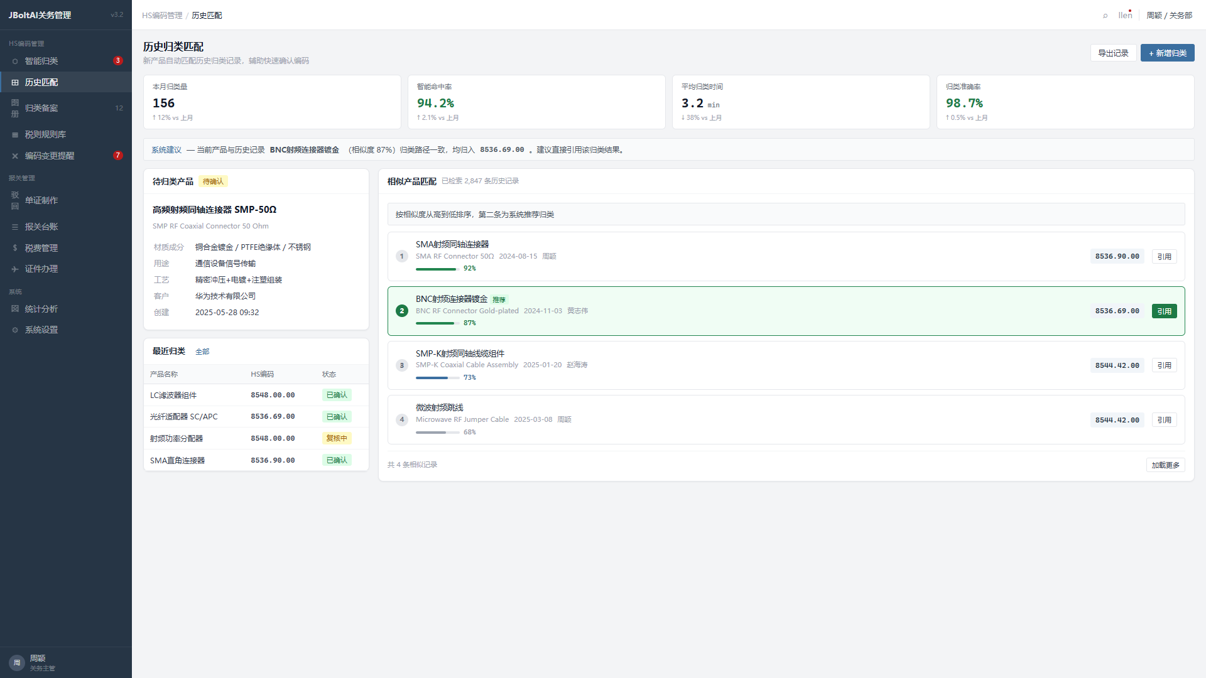The width and height of the screenshot is (1206, 678).
Task: Click 推荐 tag on BNC射频连接器镀金
Action: [499, 299]
